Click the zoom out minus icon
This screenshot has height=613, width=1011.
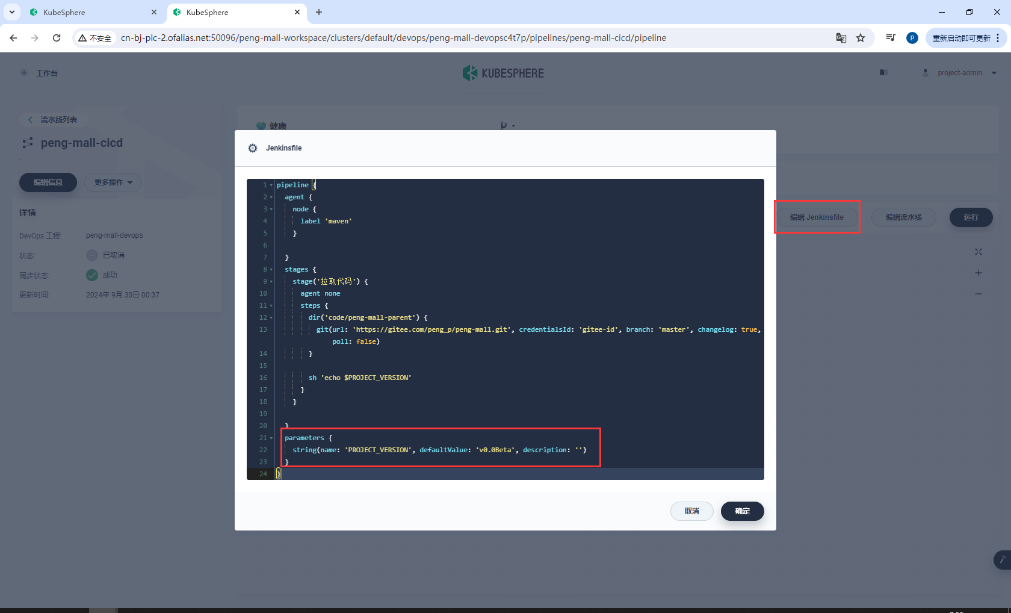pyautogui.click(x=979, y=294)
